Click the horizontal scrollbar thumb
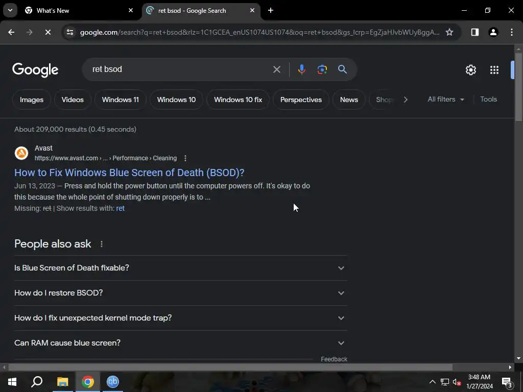This screenshot has width=523, height=392. 230,367
